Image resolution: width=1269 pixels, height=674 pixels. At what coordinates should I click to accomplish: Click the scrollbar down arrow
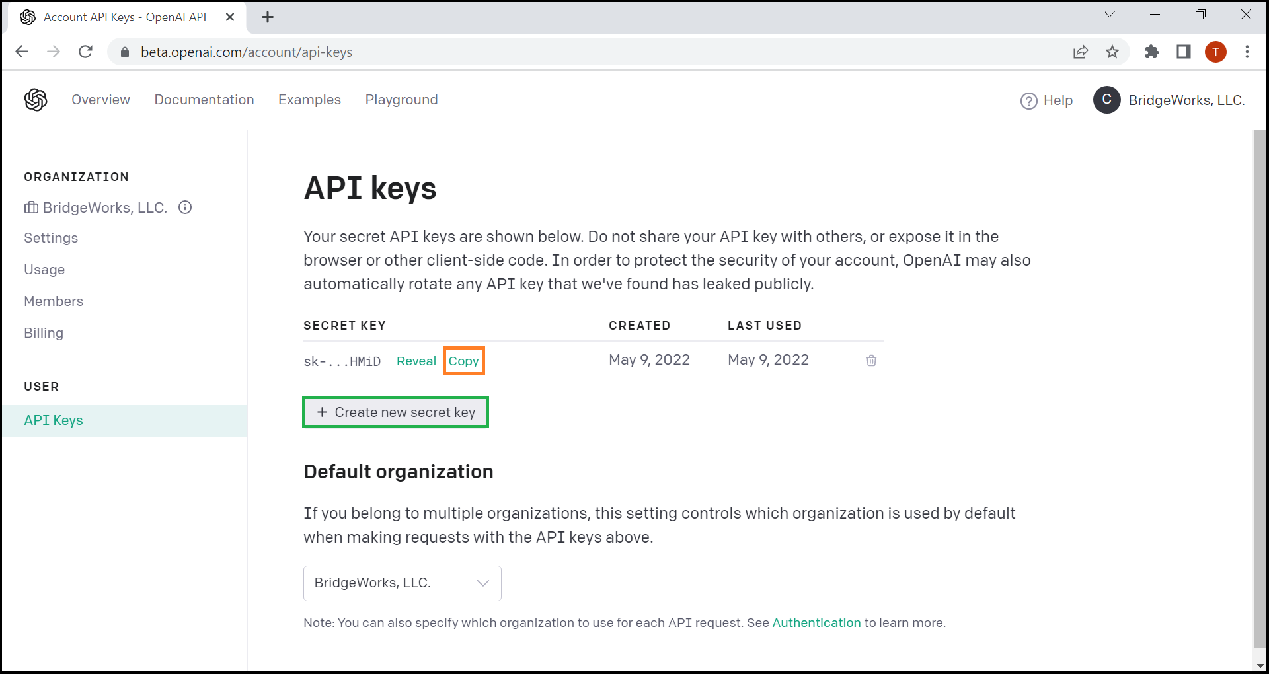(x=1260, y=665)
